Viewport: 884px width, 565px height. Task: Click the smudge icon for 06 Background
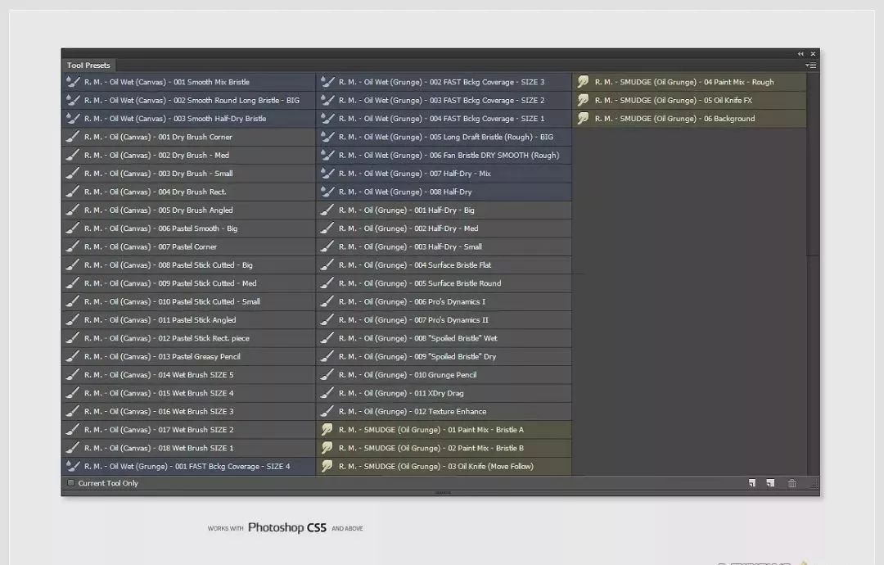pos(583,119)
